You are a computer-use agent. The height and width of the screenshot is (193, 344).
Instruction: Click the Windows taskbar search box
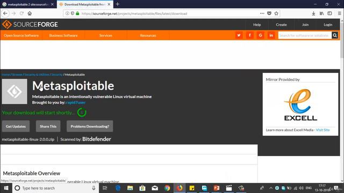[55, 188]
